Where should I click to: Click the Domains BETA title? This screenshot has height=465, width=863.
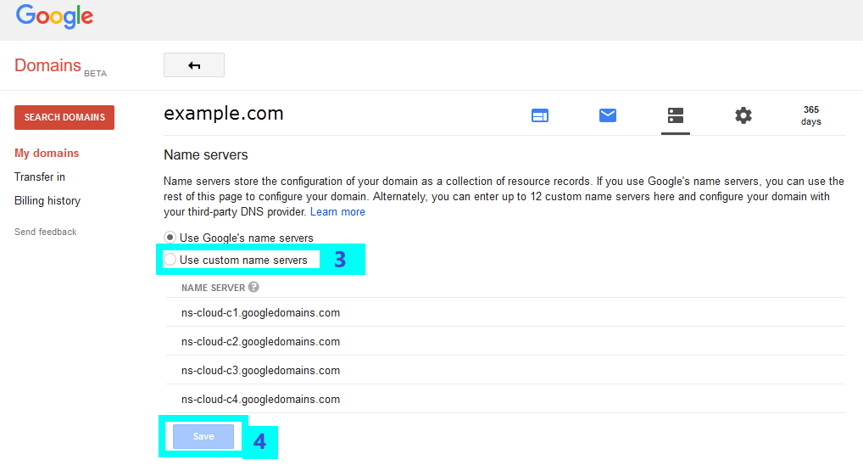pos(60,66)
